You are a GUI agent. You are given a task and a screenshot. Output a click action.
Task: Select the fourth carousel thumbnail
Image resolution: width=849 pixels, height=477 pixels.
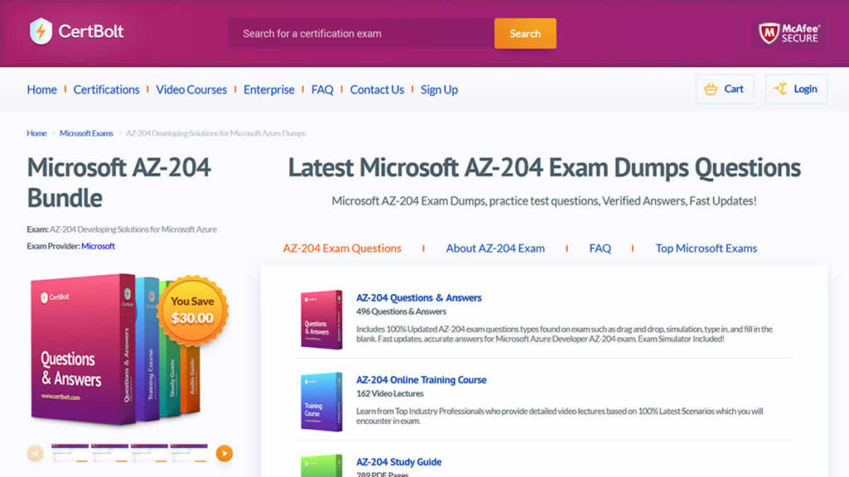coord(189,453)
